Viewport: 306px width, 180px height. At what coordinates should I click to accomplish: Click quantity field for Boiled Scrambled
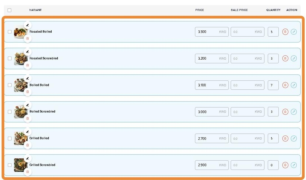(x=273, y=112)
